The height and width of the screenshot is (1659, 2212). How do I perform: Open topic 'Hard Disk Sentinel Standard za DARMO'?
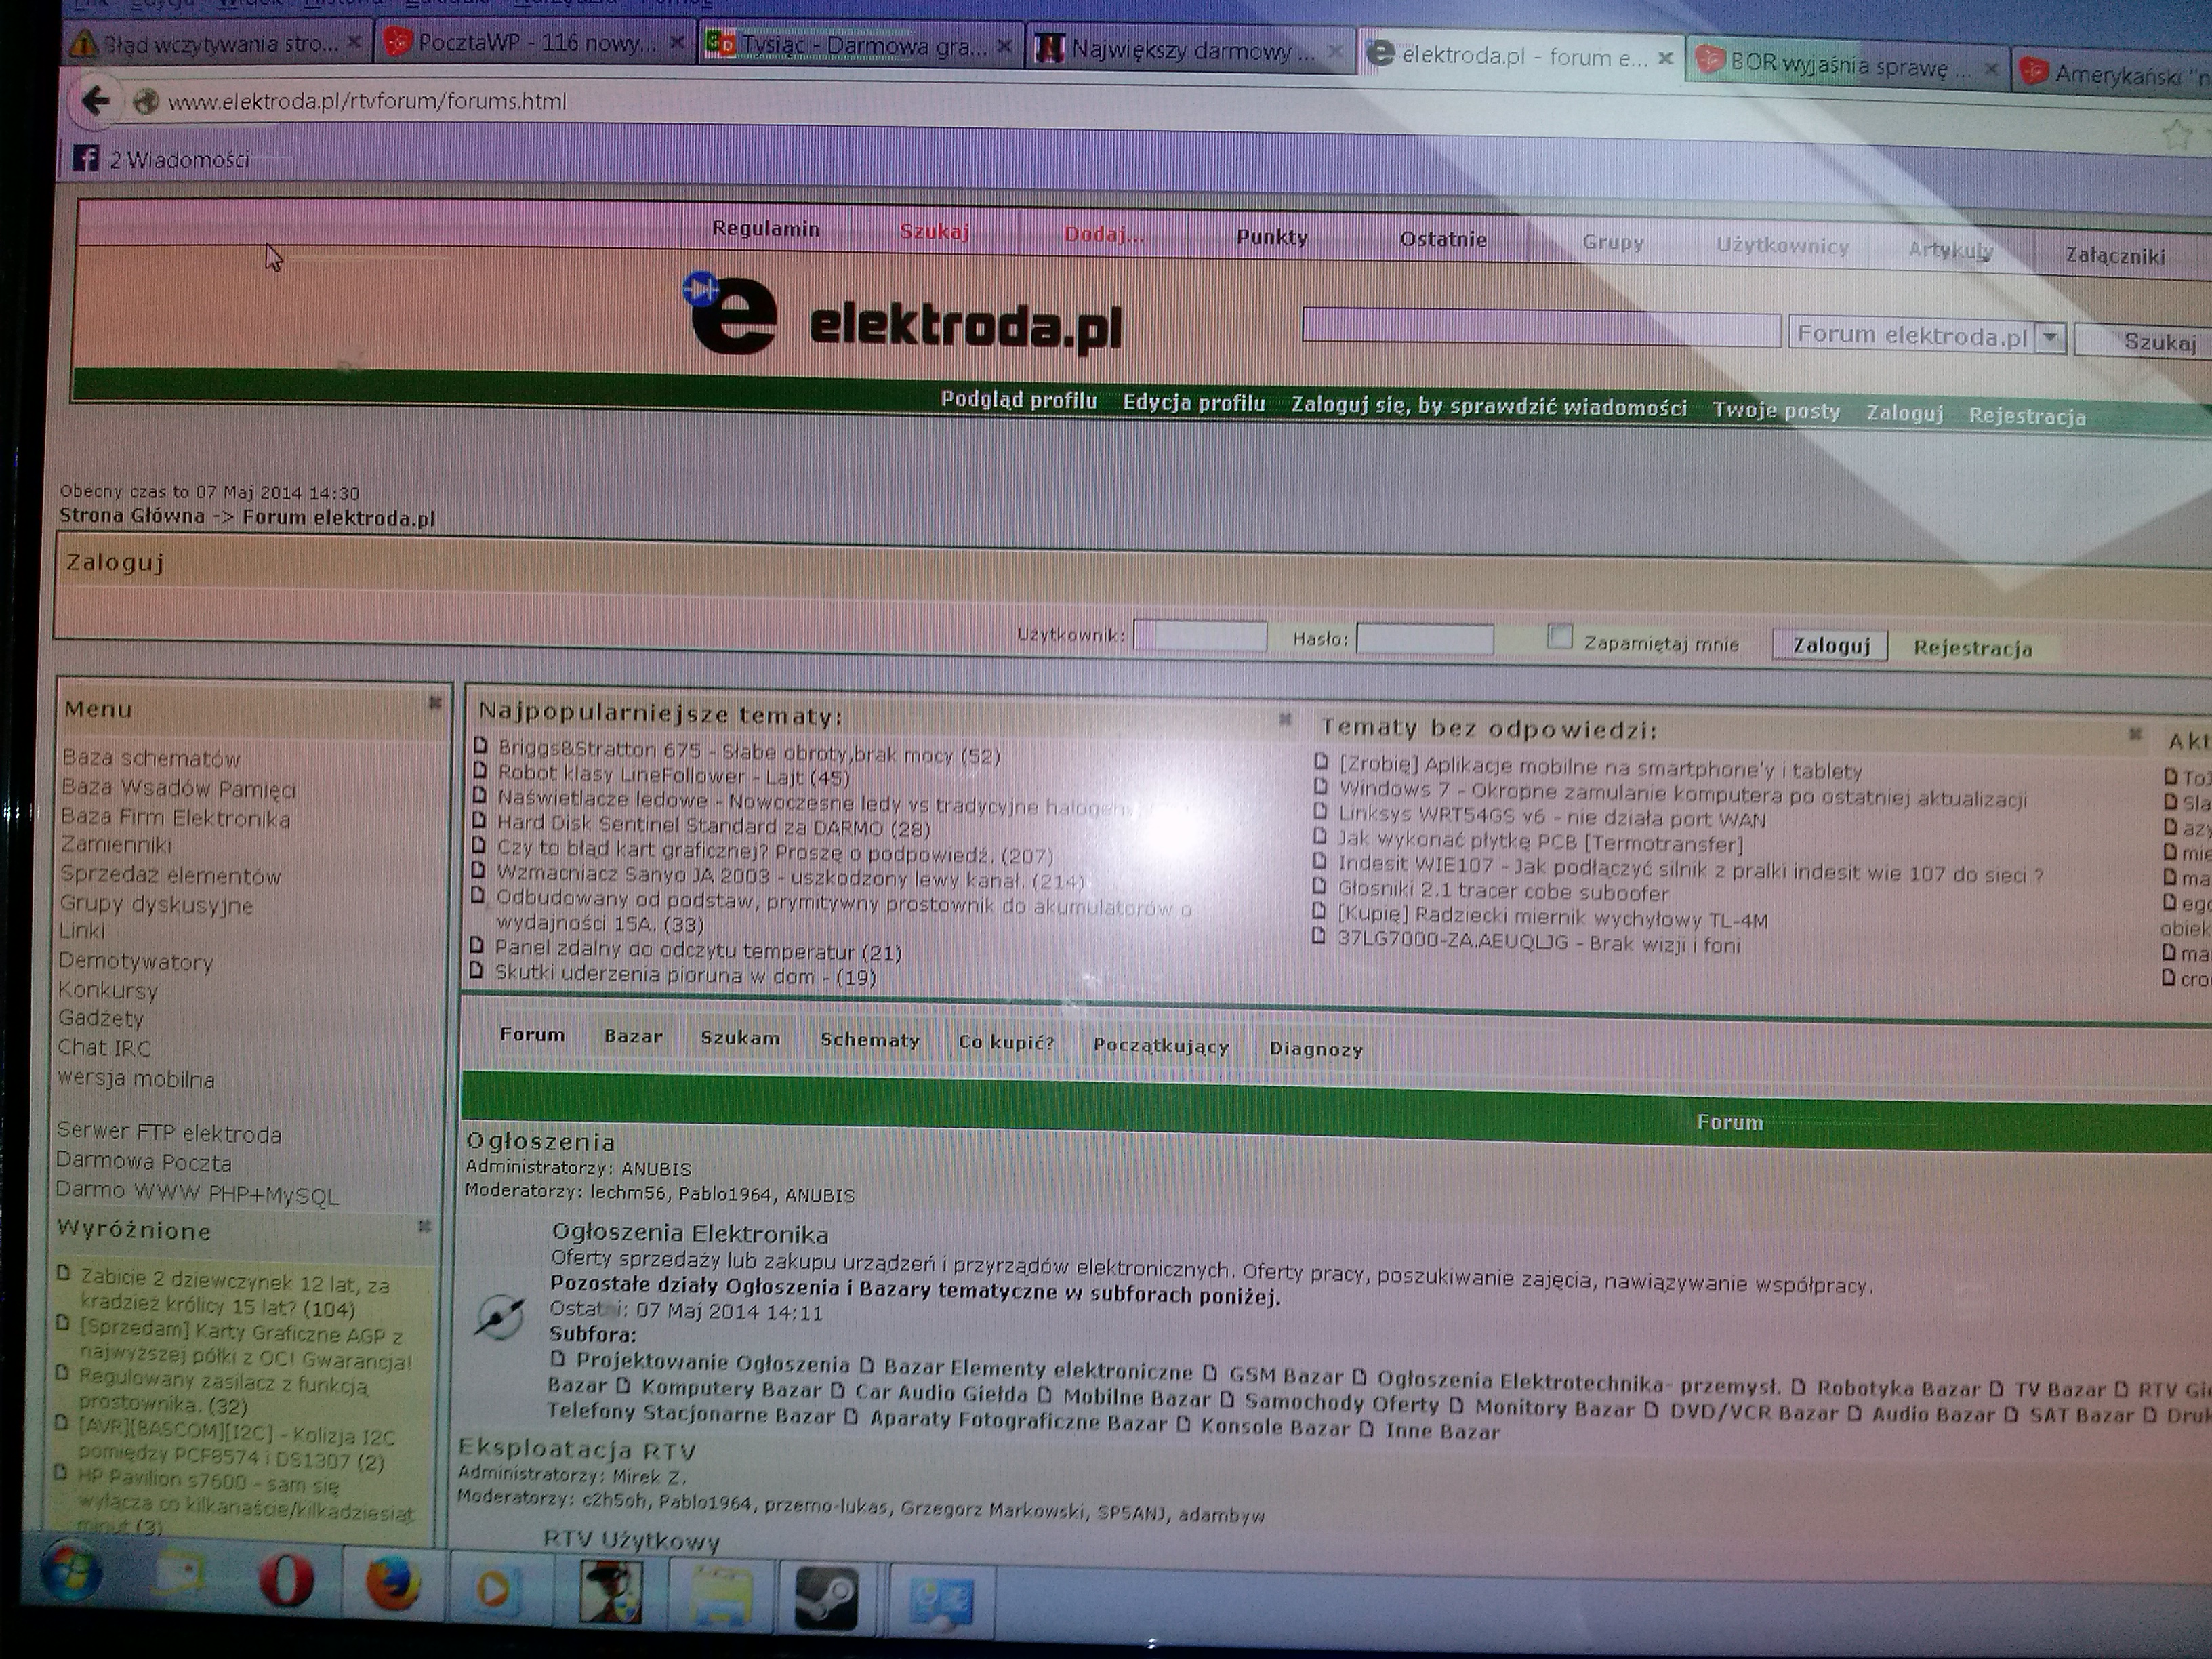click(x=714, y=826)
